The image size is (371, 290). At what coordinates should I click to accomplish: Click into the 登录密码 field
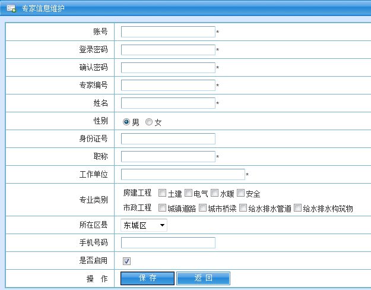tap(168, 50)
